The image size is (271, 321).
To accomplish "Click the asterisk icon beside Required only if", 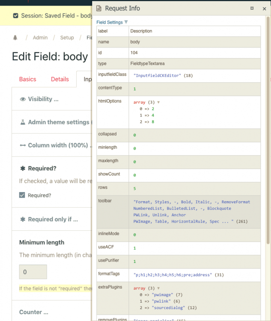I will coord(23,219).
